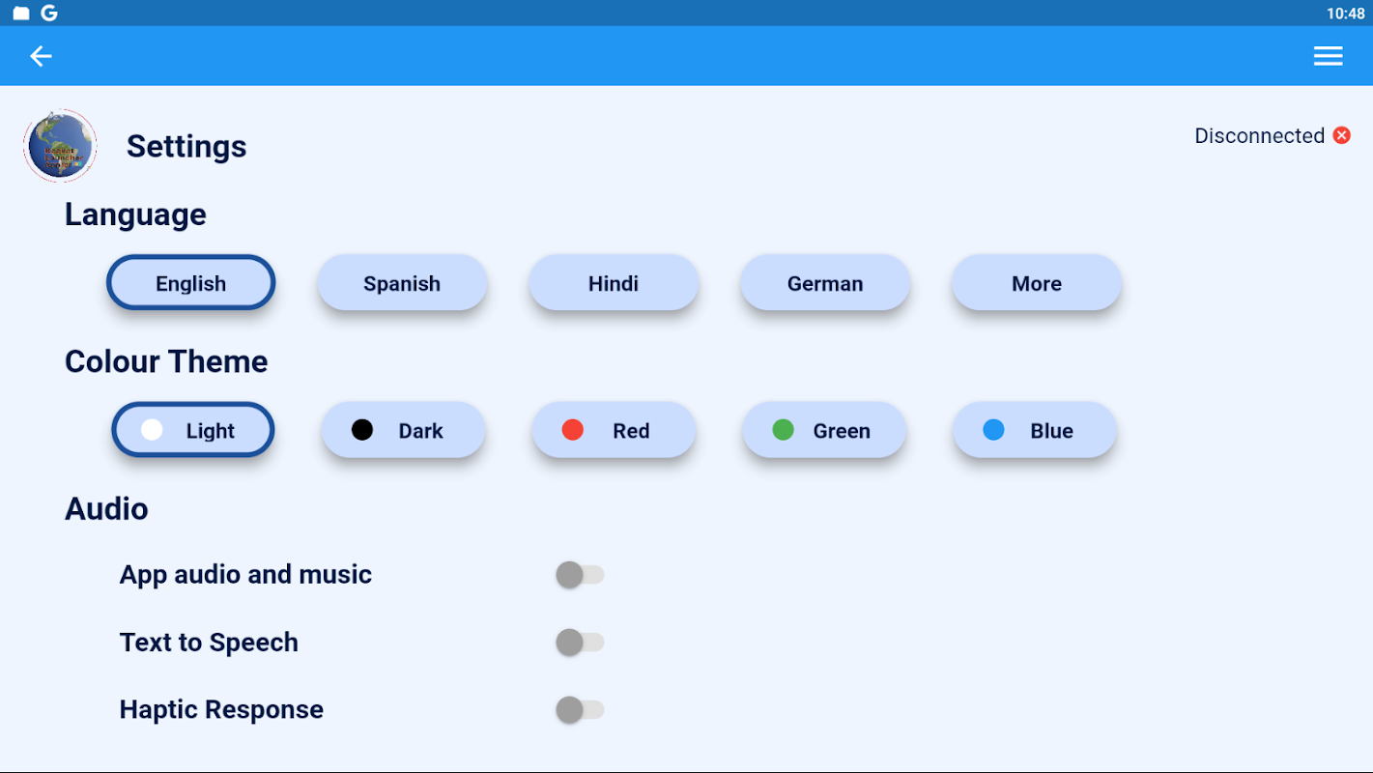This screenshot has width=1373, height=773.
Task: Toggle App audio and music switch
Action: [x=580, y=575]
